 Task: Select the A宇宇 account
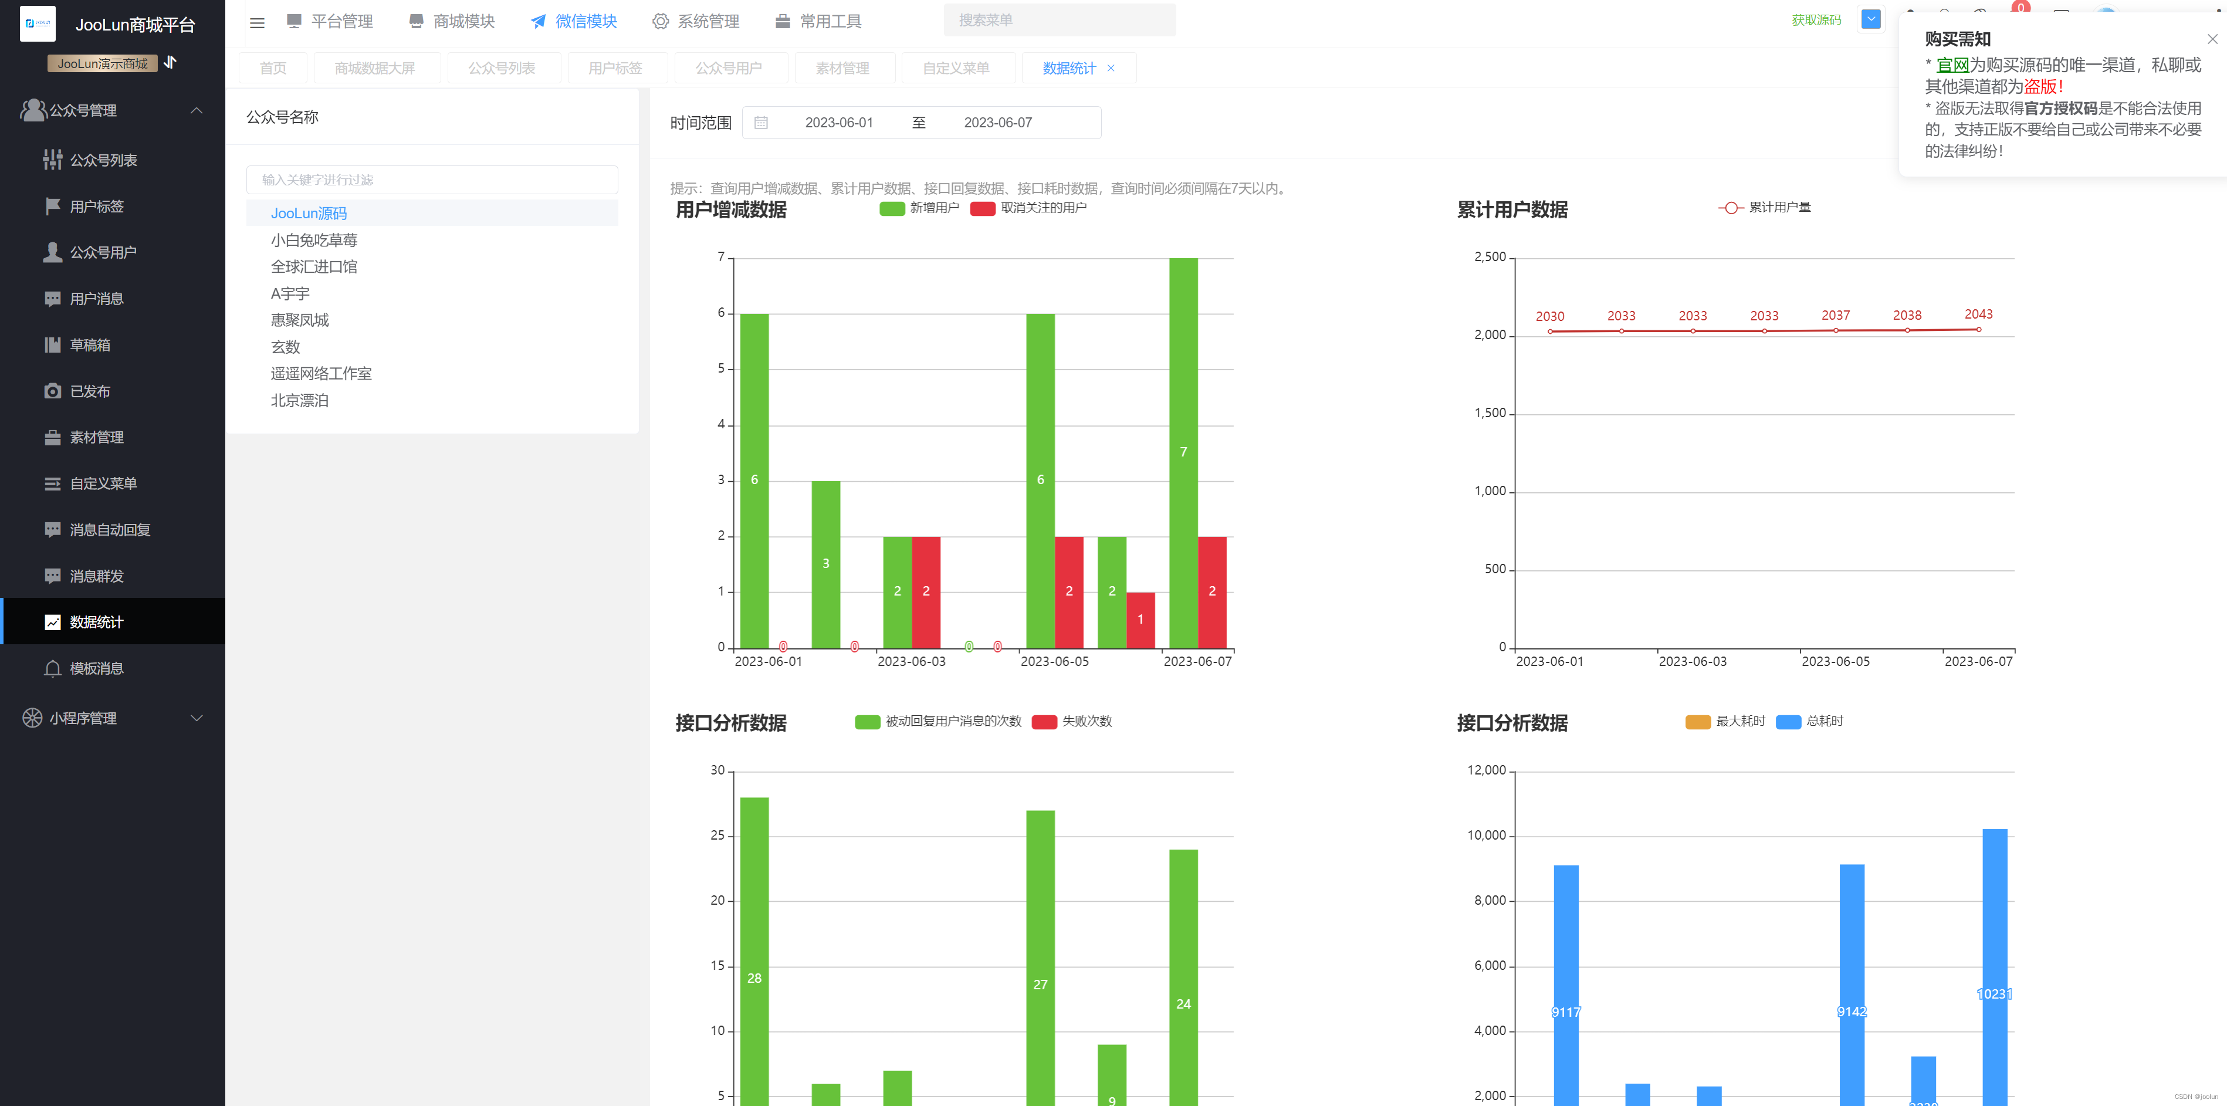point(432,293)
